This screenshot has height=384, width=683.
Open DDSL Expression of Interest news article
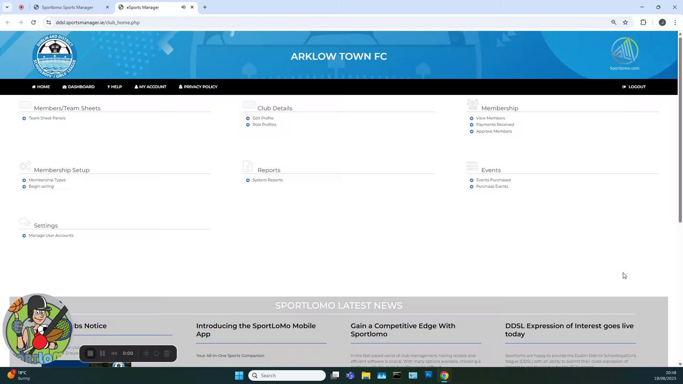coord(569,330)
